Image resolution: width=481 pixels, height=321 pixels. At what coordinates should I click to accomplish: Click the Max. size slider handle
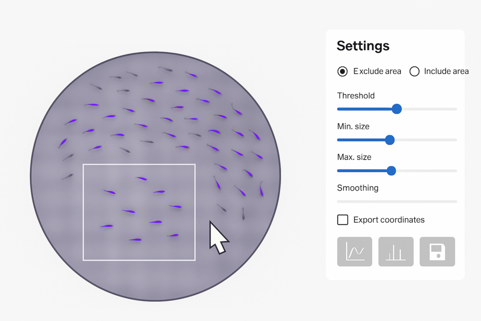point(391,171)
